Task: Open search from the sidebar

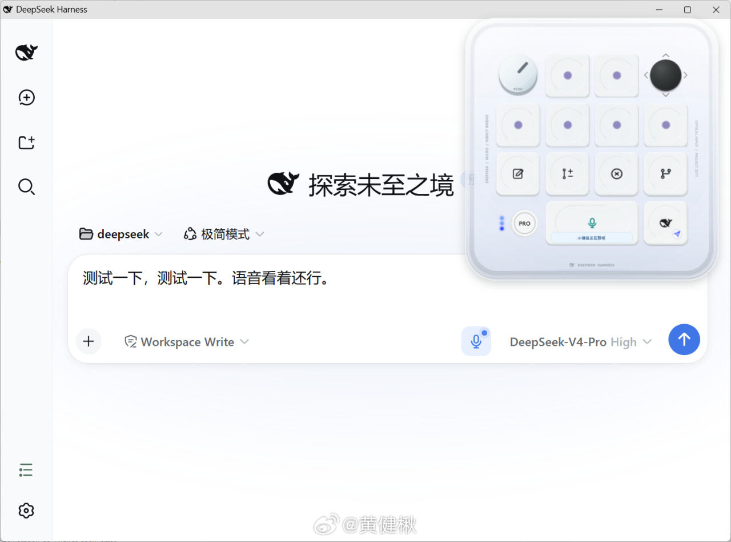Action: click(x=26, y=187)
